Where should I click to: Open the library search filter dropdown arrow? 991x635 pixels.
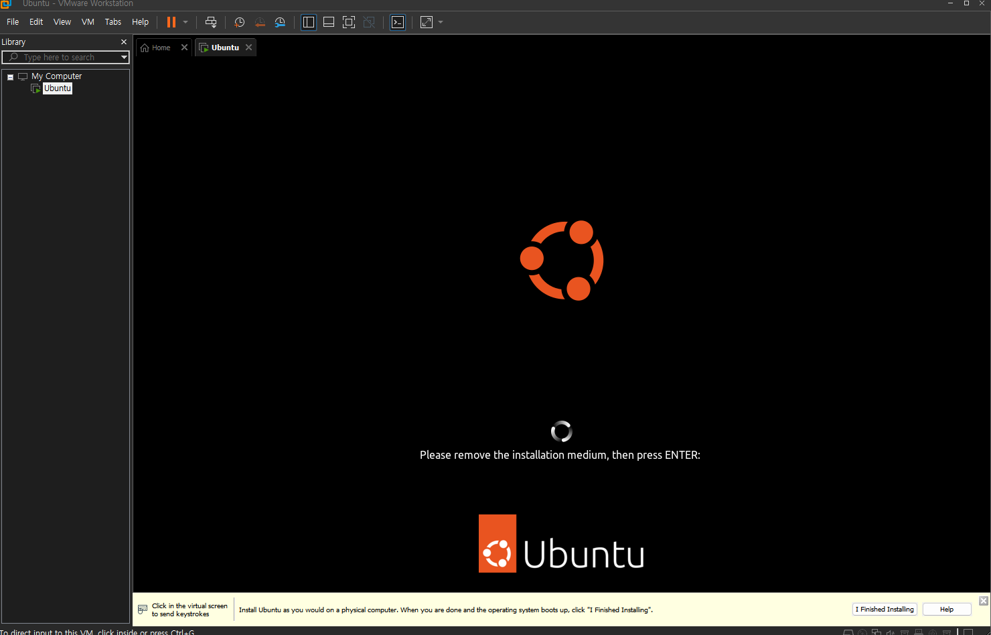point(124,58)
